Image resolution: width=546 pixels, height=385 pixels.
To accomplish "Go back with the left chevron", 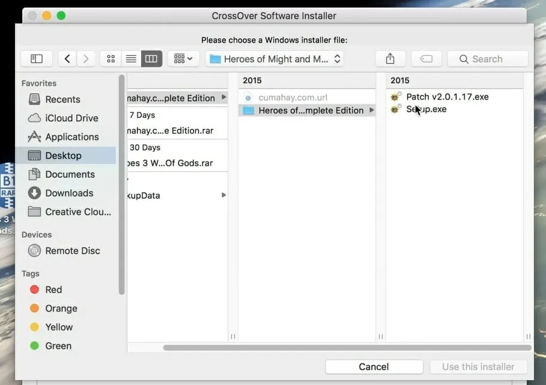I will click(67, 59).
